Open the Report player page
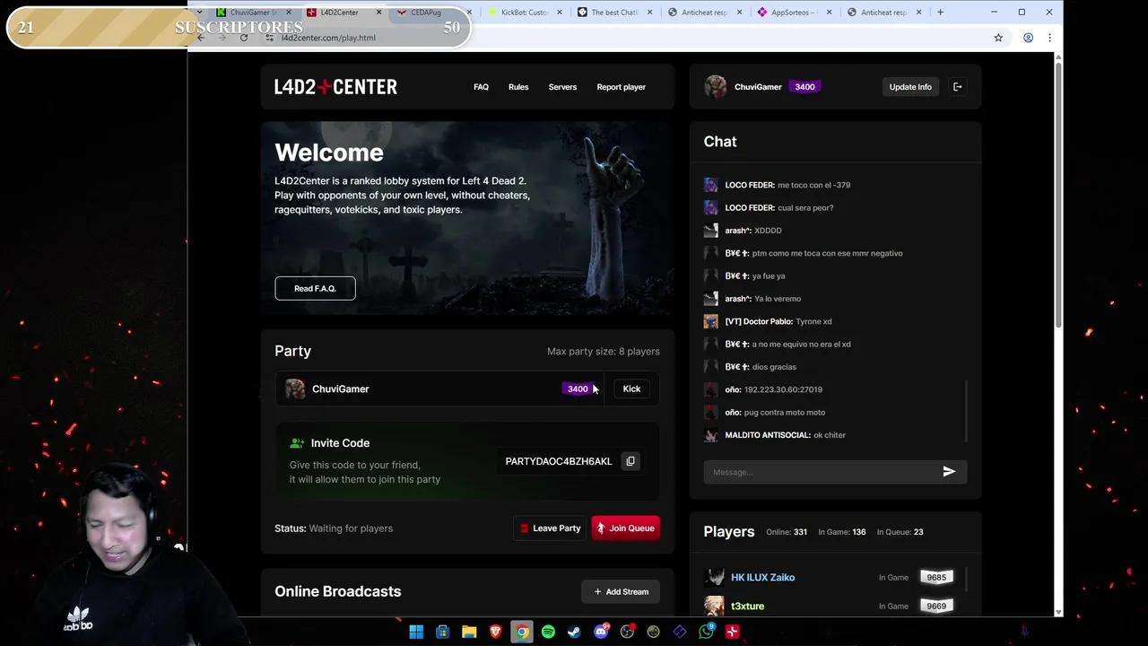This screenshot has height=646, width=1148. pos(621,87)
